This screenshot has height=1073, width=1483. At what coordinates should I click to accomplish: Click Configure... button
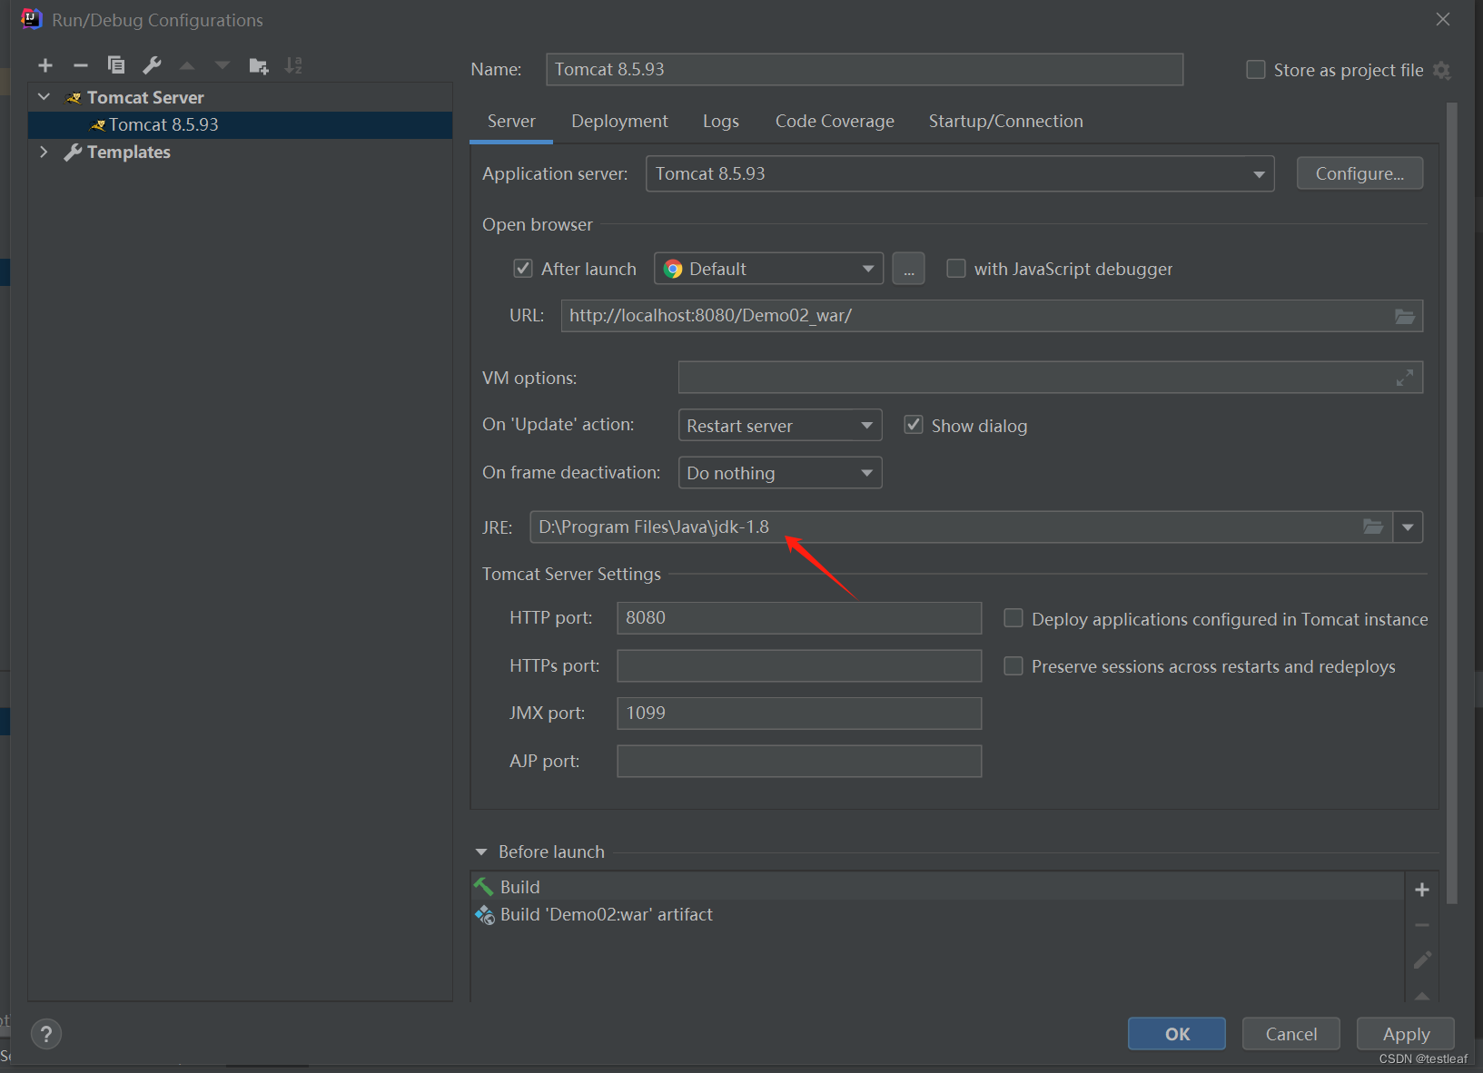[1359, 173]
